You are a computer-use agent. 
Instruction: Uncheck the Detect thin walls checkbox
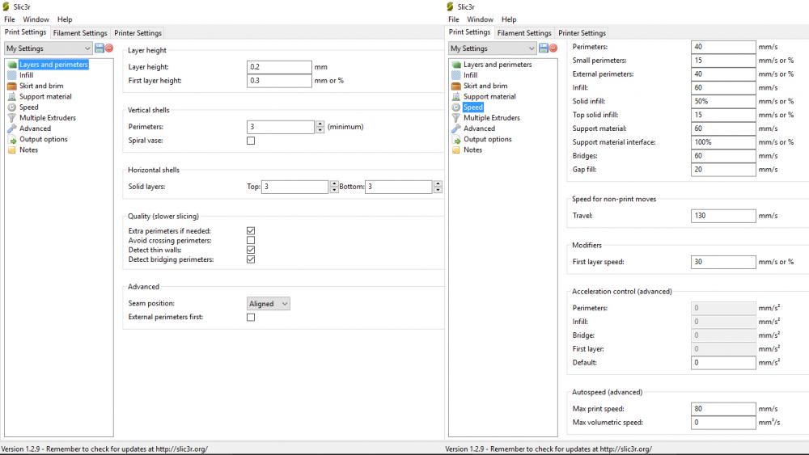(x=251, y=250)
